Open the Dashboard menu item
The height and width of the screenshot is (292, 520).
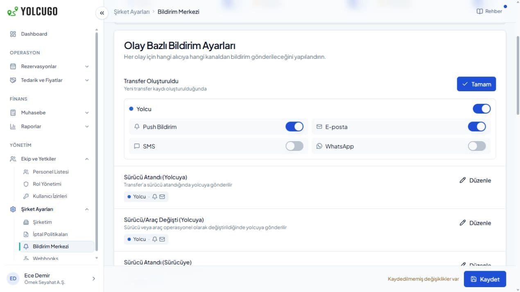click(50, 34)
